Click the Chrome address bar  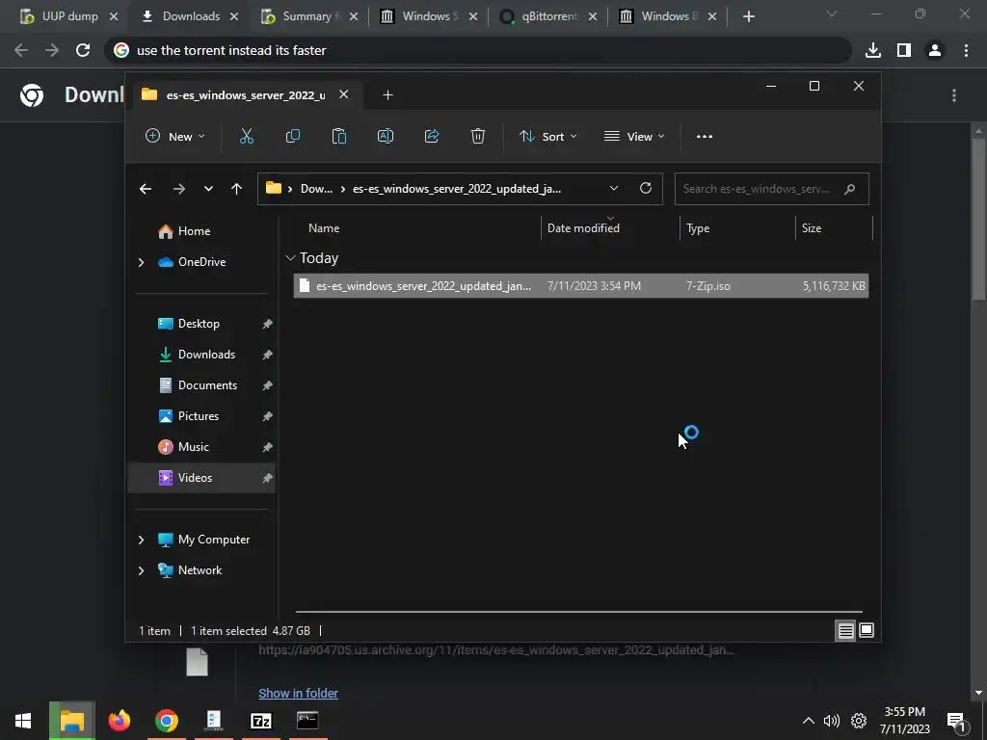(x=478, y=50)
